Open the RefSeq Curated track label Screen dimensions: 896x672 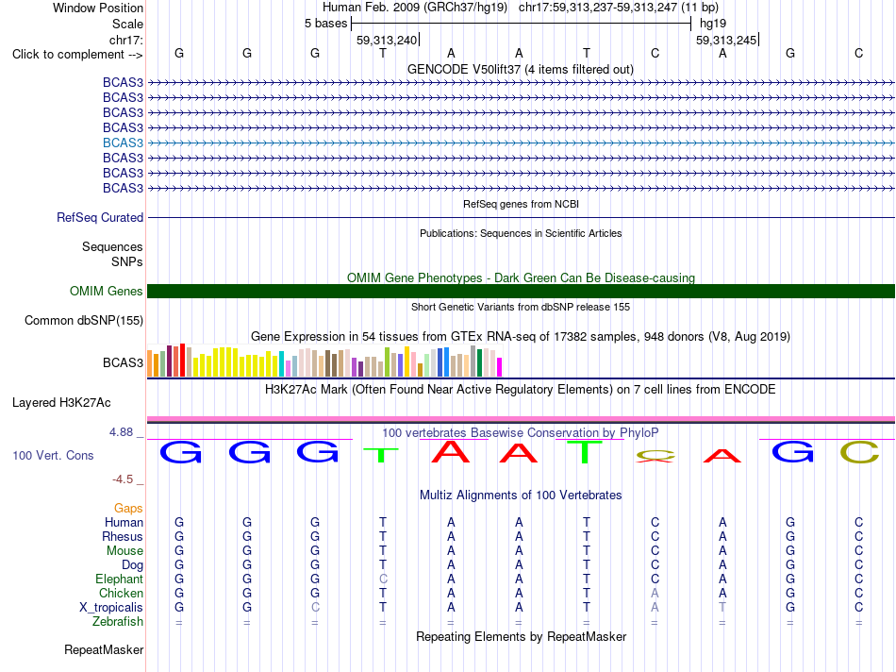point(100,217)
